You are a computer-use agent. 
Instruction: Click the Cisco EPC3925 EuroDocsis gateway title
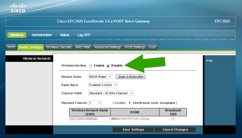point(103,21)
